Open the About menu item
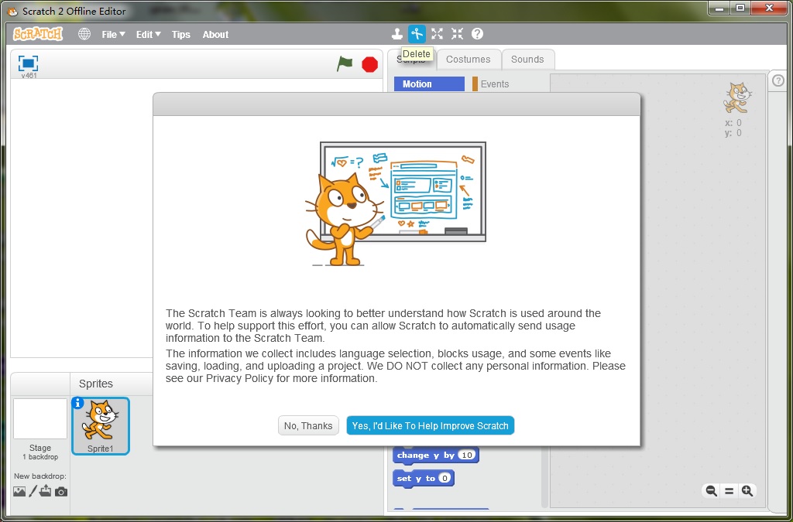The image size is (793, 522). pos(215,34)
